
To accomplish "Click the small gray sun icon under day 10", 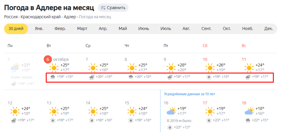I will (209, 77).
